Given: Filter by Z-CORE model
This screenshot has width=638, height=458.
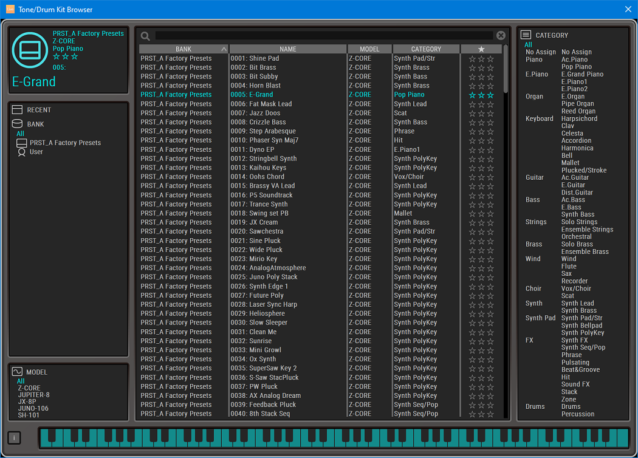Looking at the screenshot, I should coord(29,388).
